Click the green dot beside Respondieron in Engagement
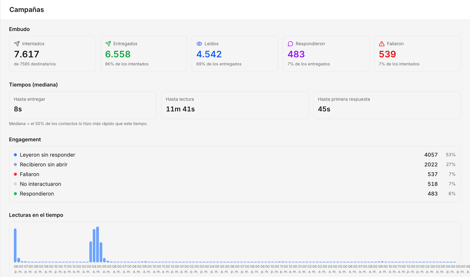Image resolution: width=470 pixels, height=277 pixels. coord(15,194)
